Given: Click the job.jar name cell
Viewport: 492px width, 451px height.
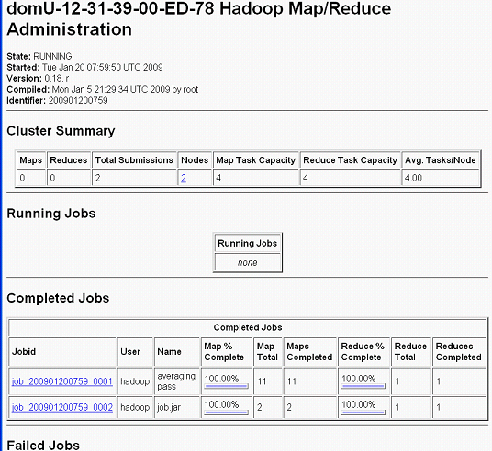Looking at the screenshot, I should pyautogui.click(x=176, y=407).
